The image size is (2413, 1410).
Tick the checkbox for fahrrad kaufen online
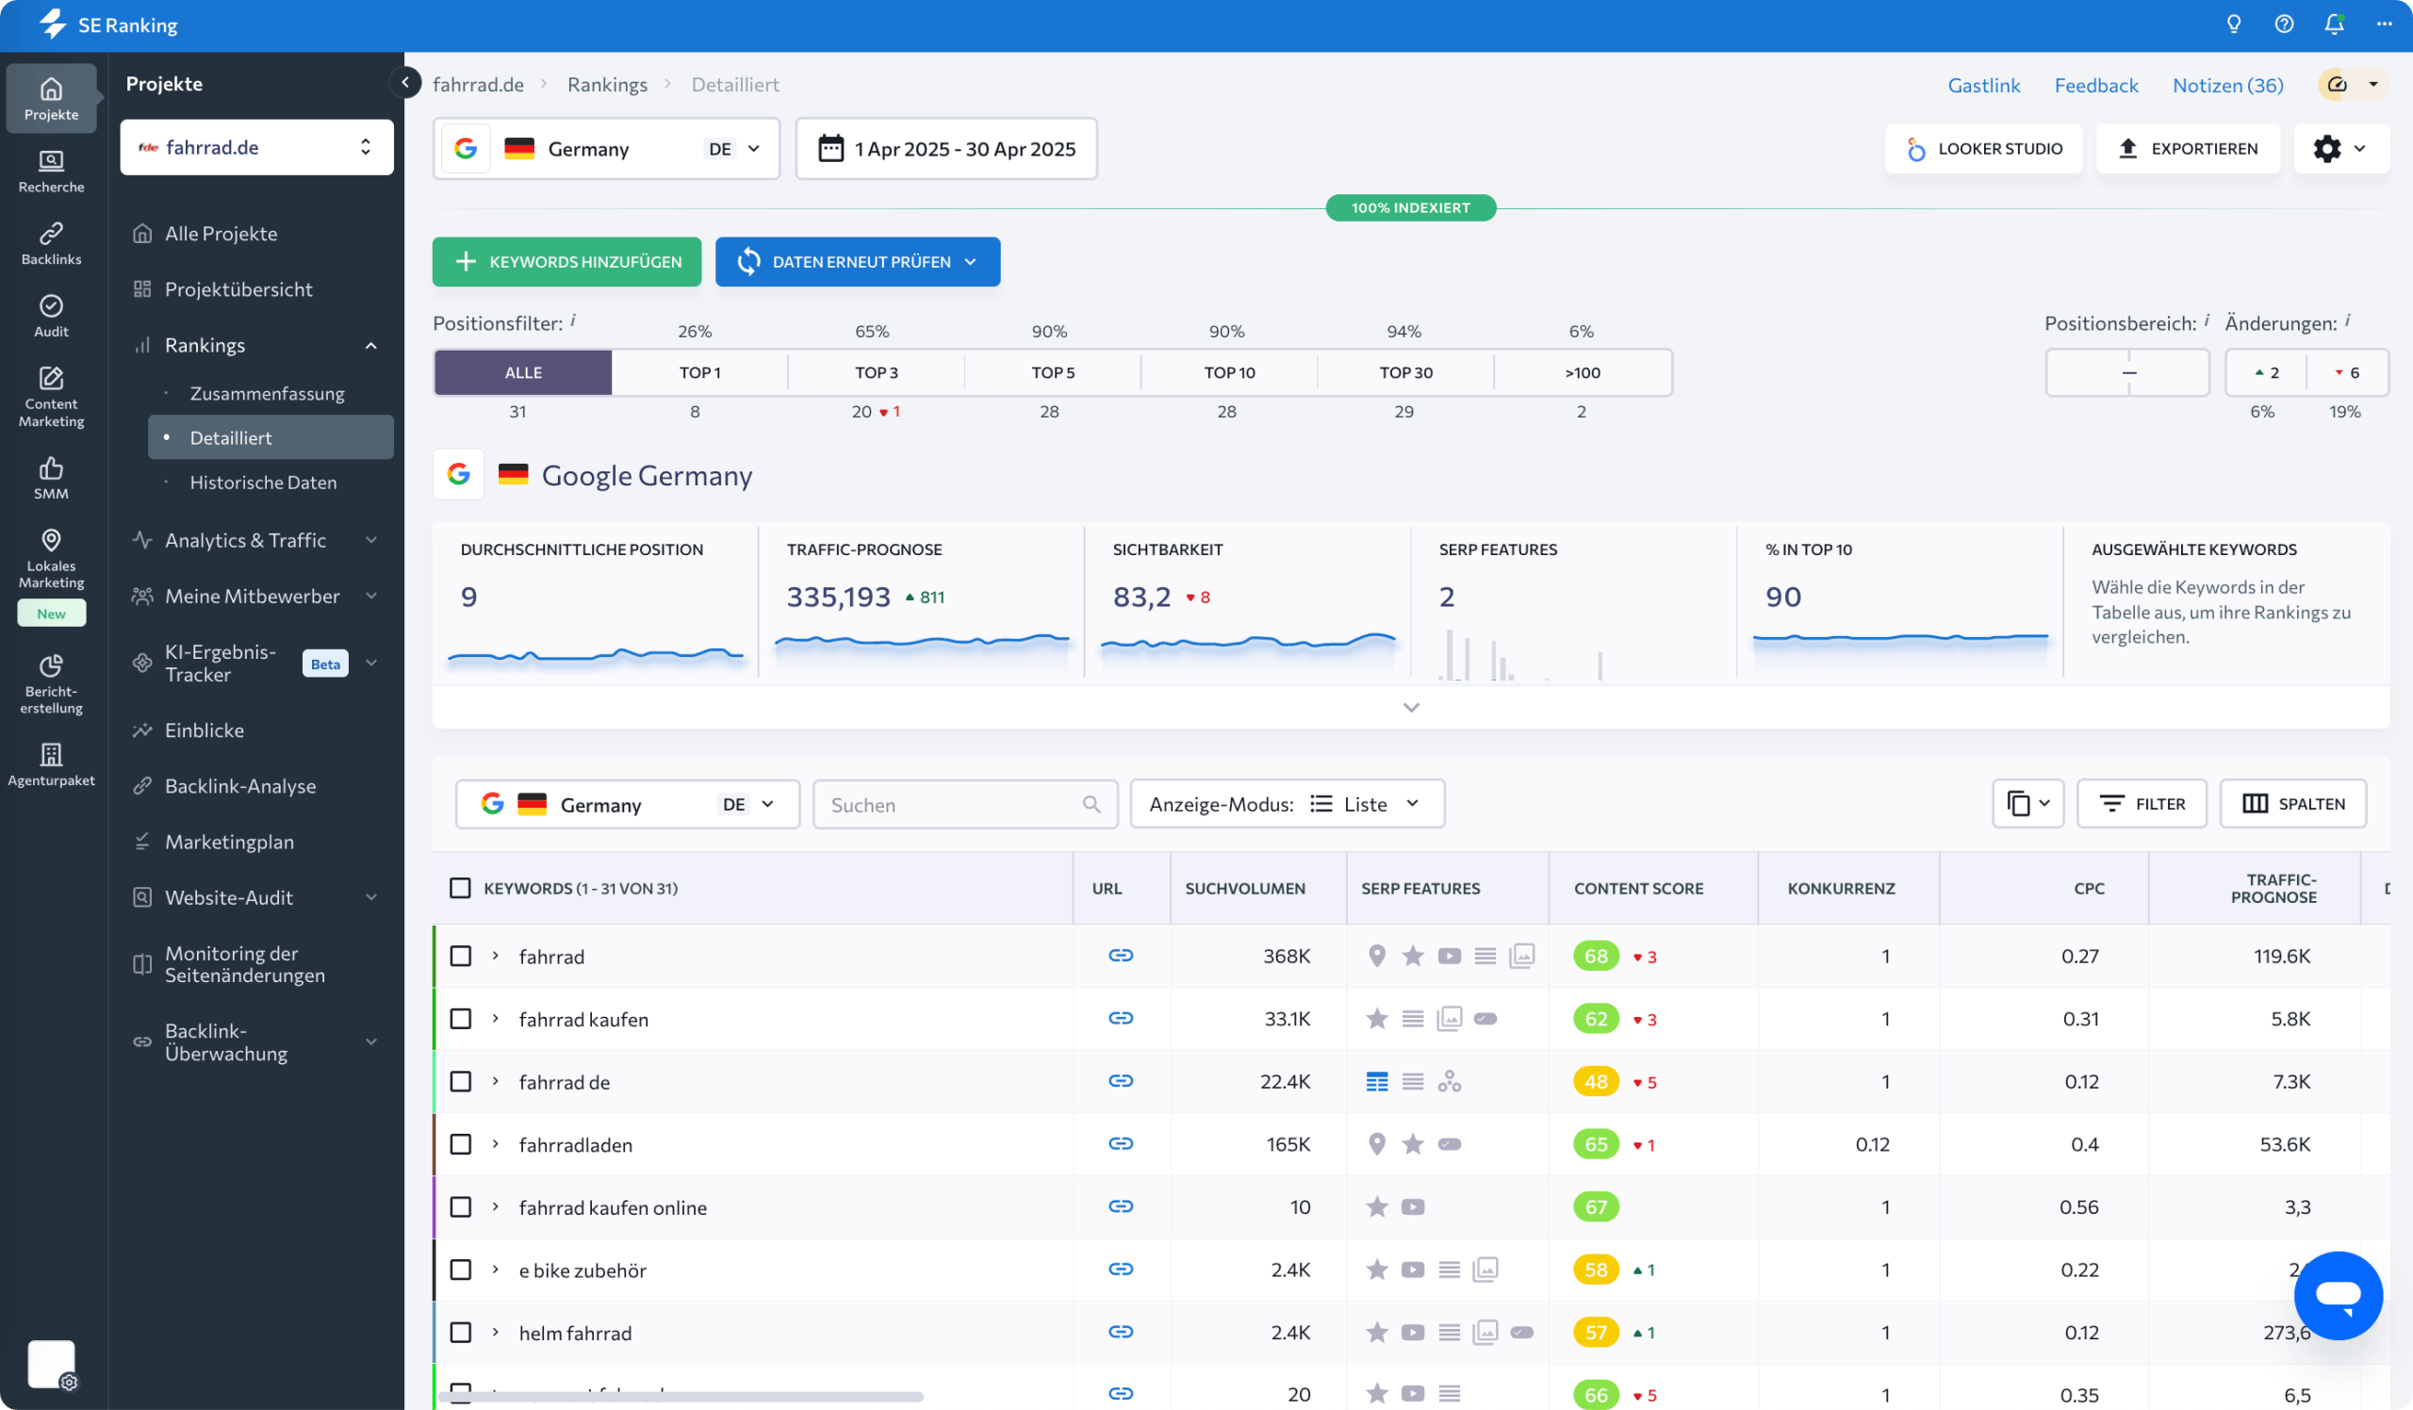click(461, 1207)
